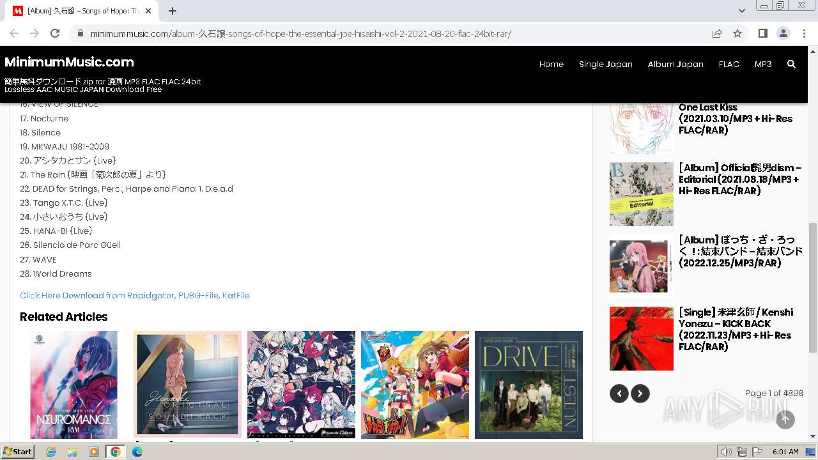Go to the next page of sidebar posts
Screen dimensions: 818x460
pos(640,394)
